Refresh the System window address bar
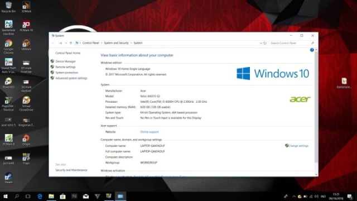The height and width of the screenshot is (201, 357). click(x=265, y=43)
